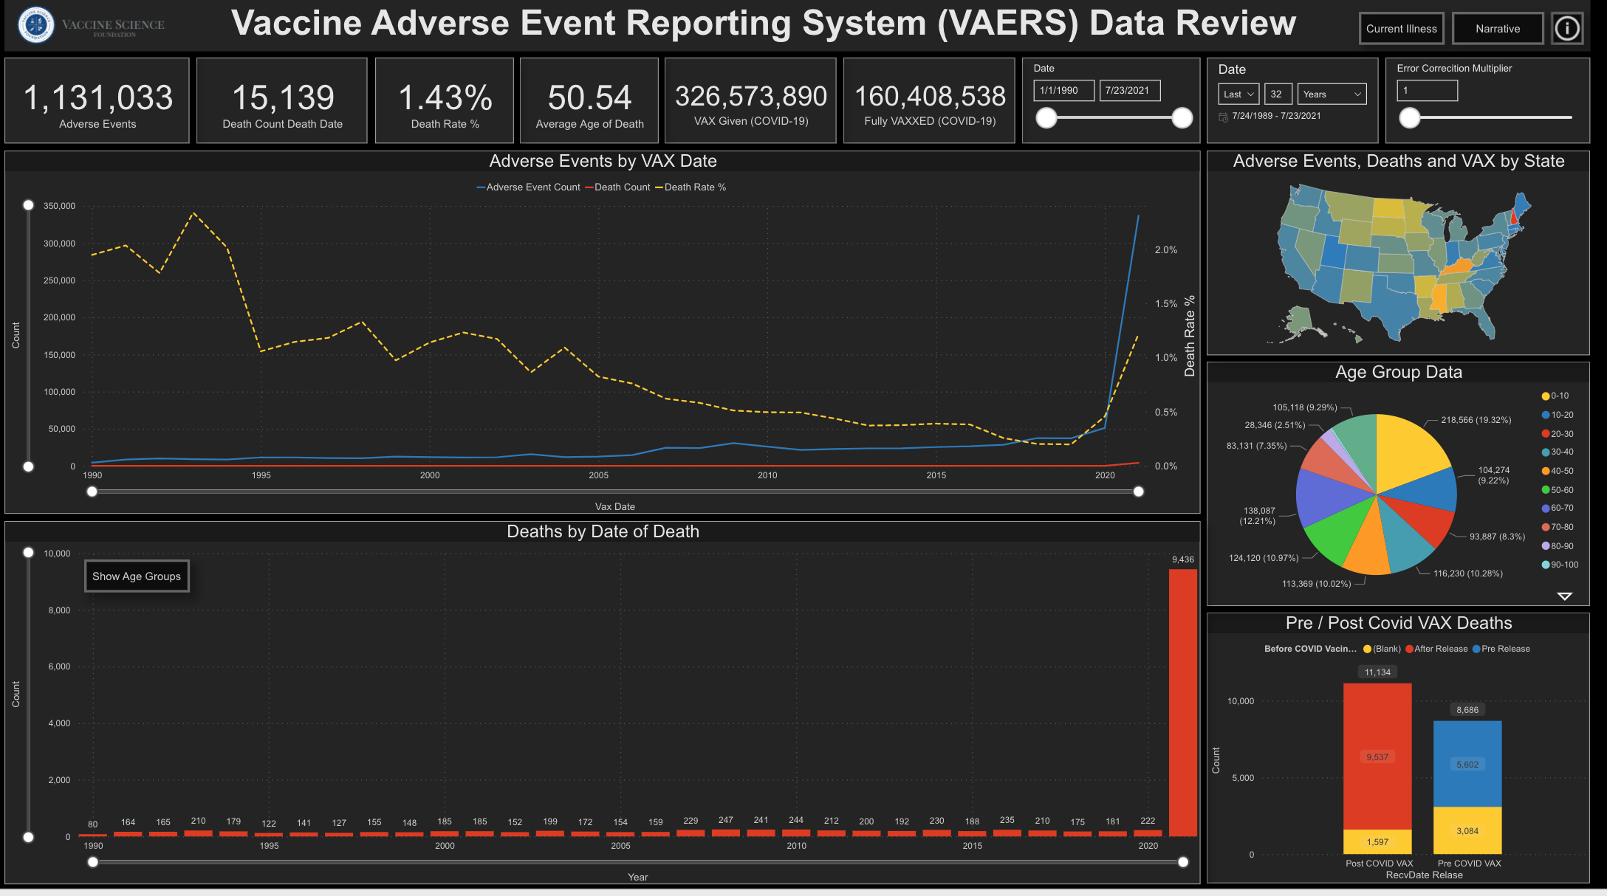Select the 40-50 age group legend item
This screenshot has height=896, width=1607.
(1558, 472)
